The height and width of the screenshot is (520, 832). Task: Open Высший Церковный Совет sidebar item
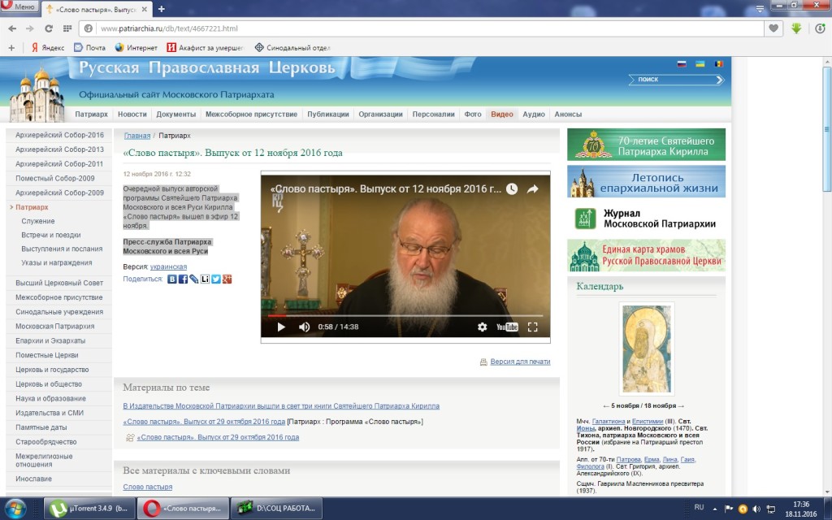pos(59,284)
